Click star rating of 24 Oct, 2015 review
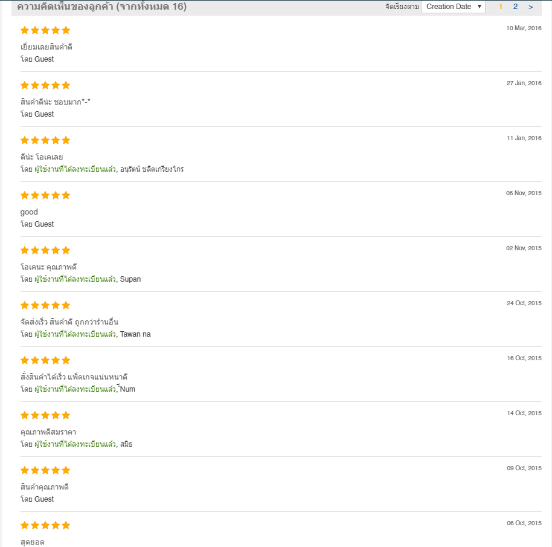The height and width of the screenshot is (547, 552). (x=45, y=305)
